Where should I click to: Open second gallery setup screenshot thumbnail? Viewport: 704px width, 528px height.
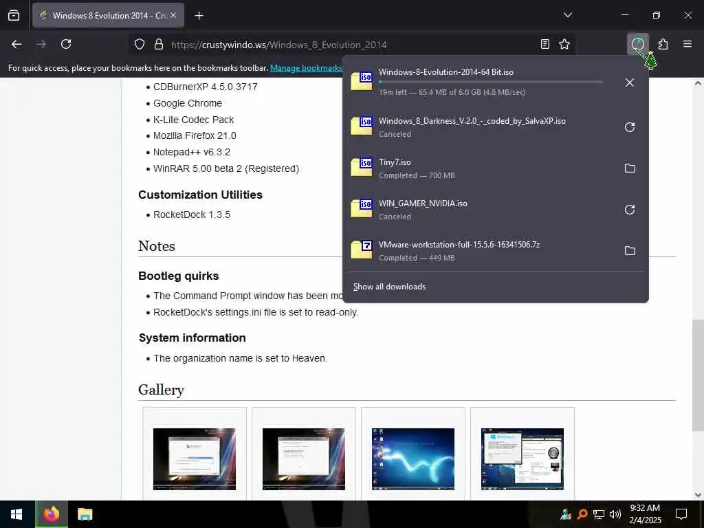(x=303, y=459)
